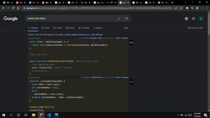This screenshot has width=210, height=118.
Task: Expand the Lainnya more menu
Action: coord(98,28)
